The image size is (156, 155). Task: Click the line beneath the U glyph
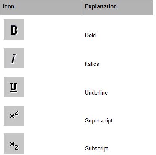pyautogui.click(x=13, y=92)
